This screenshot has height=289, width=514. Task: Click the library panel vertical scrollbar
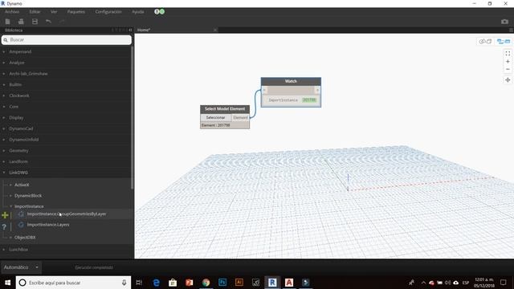coord(132,118)
